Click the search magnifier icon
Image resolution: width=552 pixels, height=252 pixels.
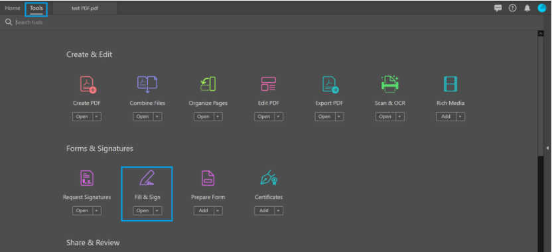(9, 22)
